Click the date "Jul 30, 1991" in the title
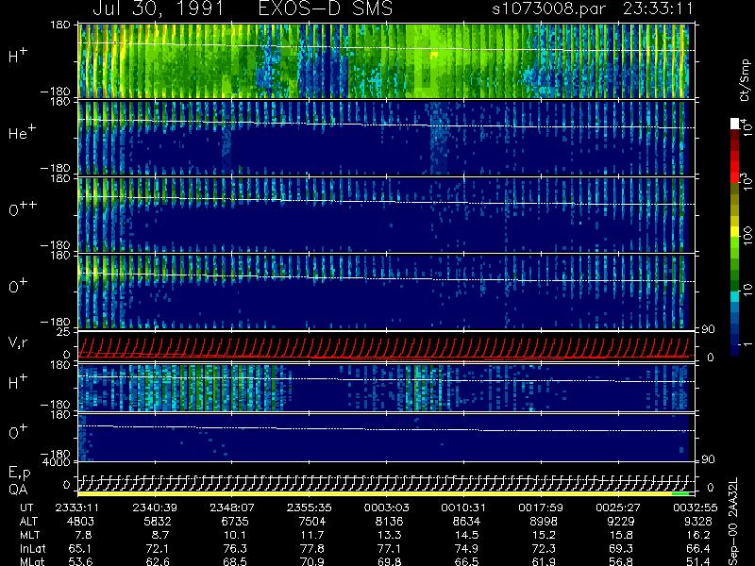Viewport: 755px width, 566px height. [x=158, y=8]
